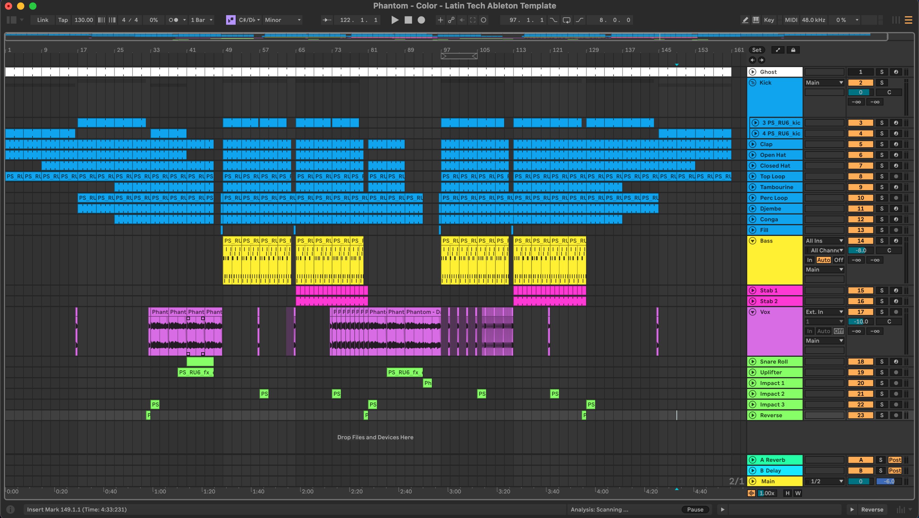Click the Ghost track launch icon
The height and width of the screenshot is (518, 919).
(x=752, y=72)
